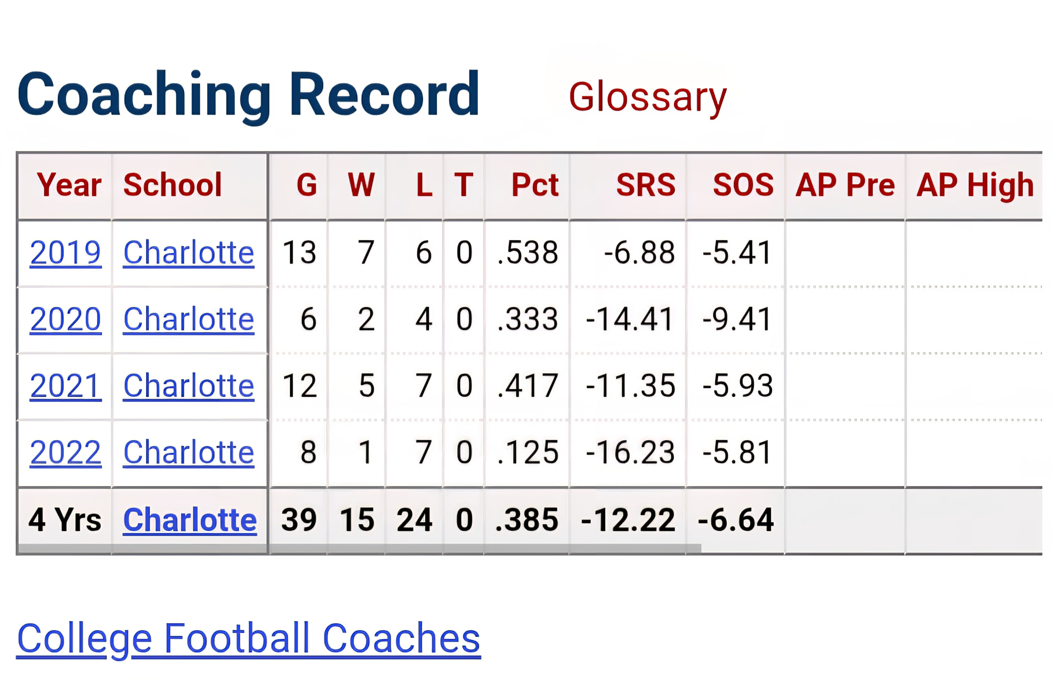
Task: Click the AP High column header
Action: 975,185
